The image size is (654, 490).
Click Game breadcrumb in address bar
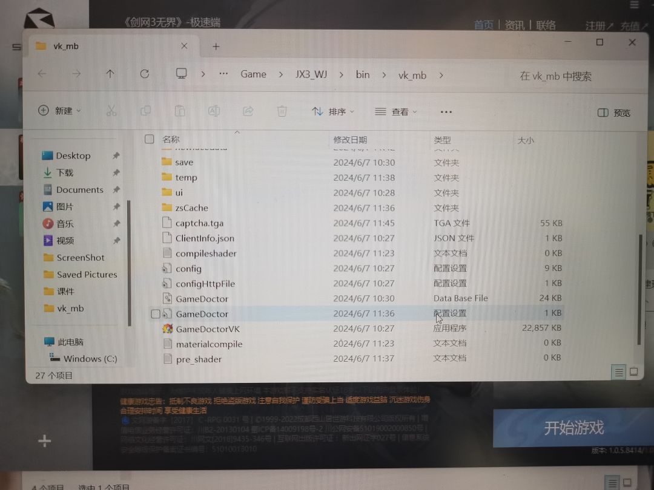(x=253, y=74)
